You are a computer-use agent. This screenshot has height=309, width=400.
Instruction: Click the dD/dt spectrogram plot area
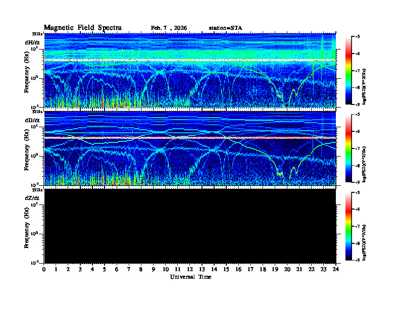pos(190,148)
